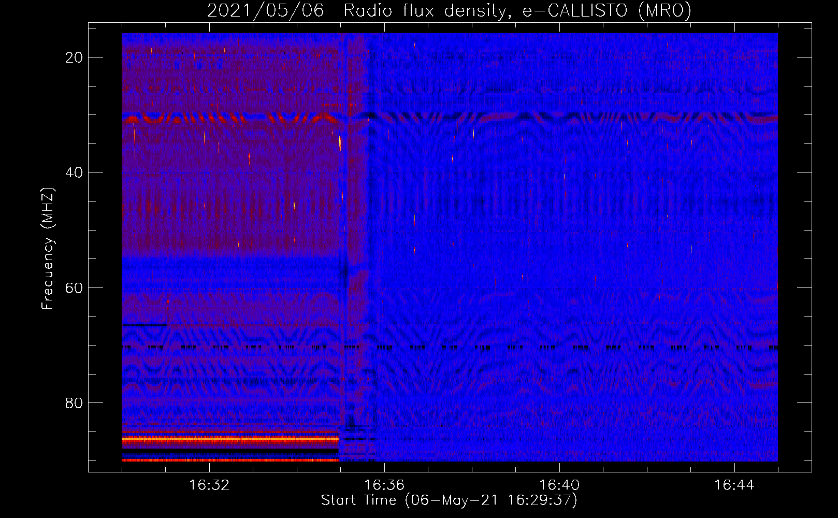Viewport: 838px width, 518px height.
Task: Click the "80" frequency tick label
Action: [x=74, y=402]
